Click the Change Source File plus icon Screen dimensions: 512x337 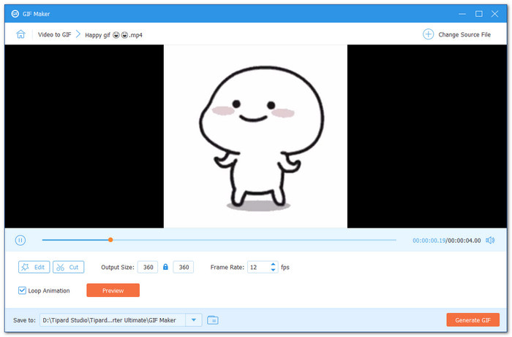428,34
